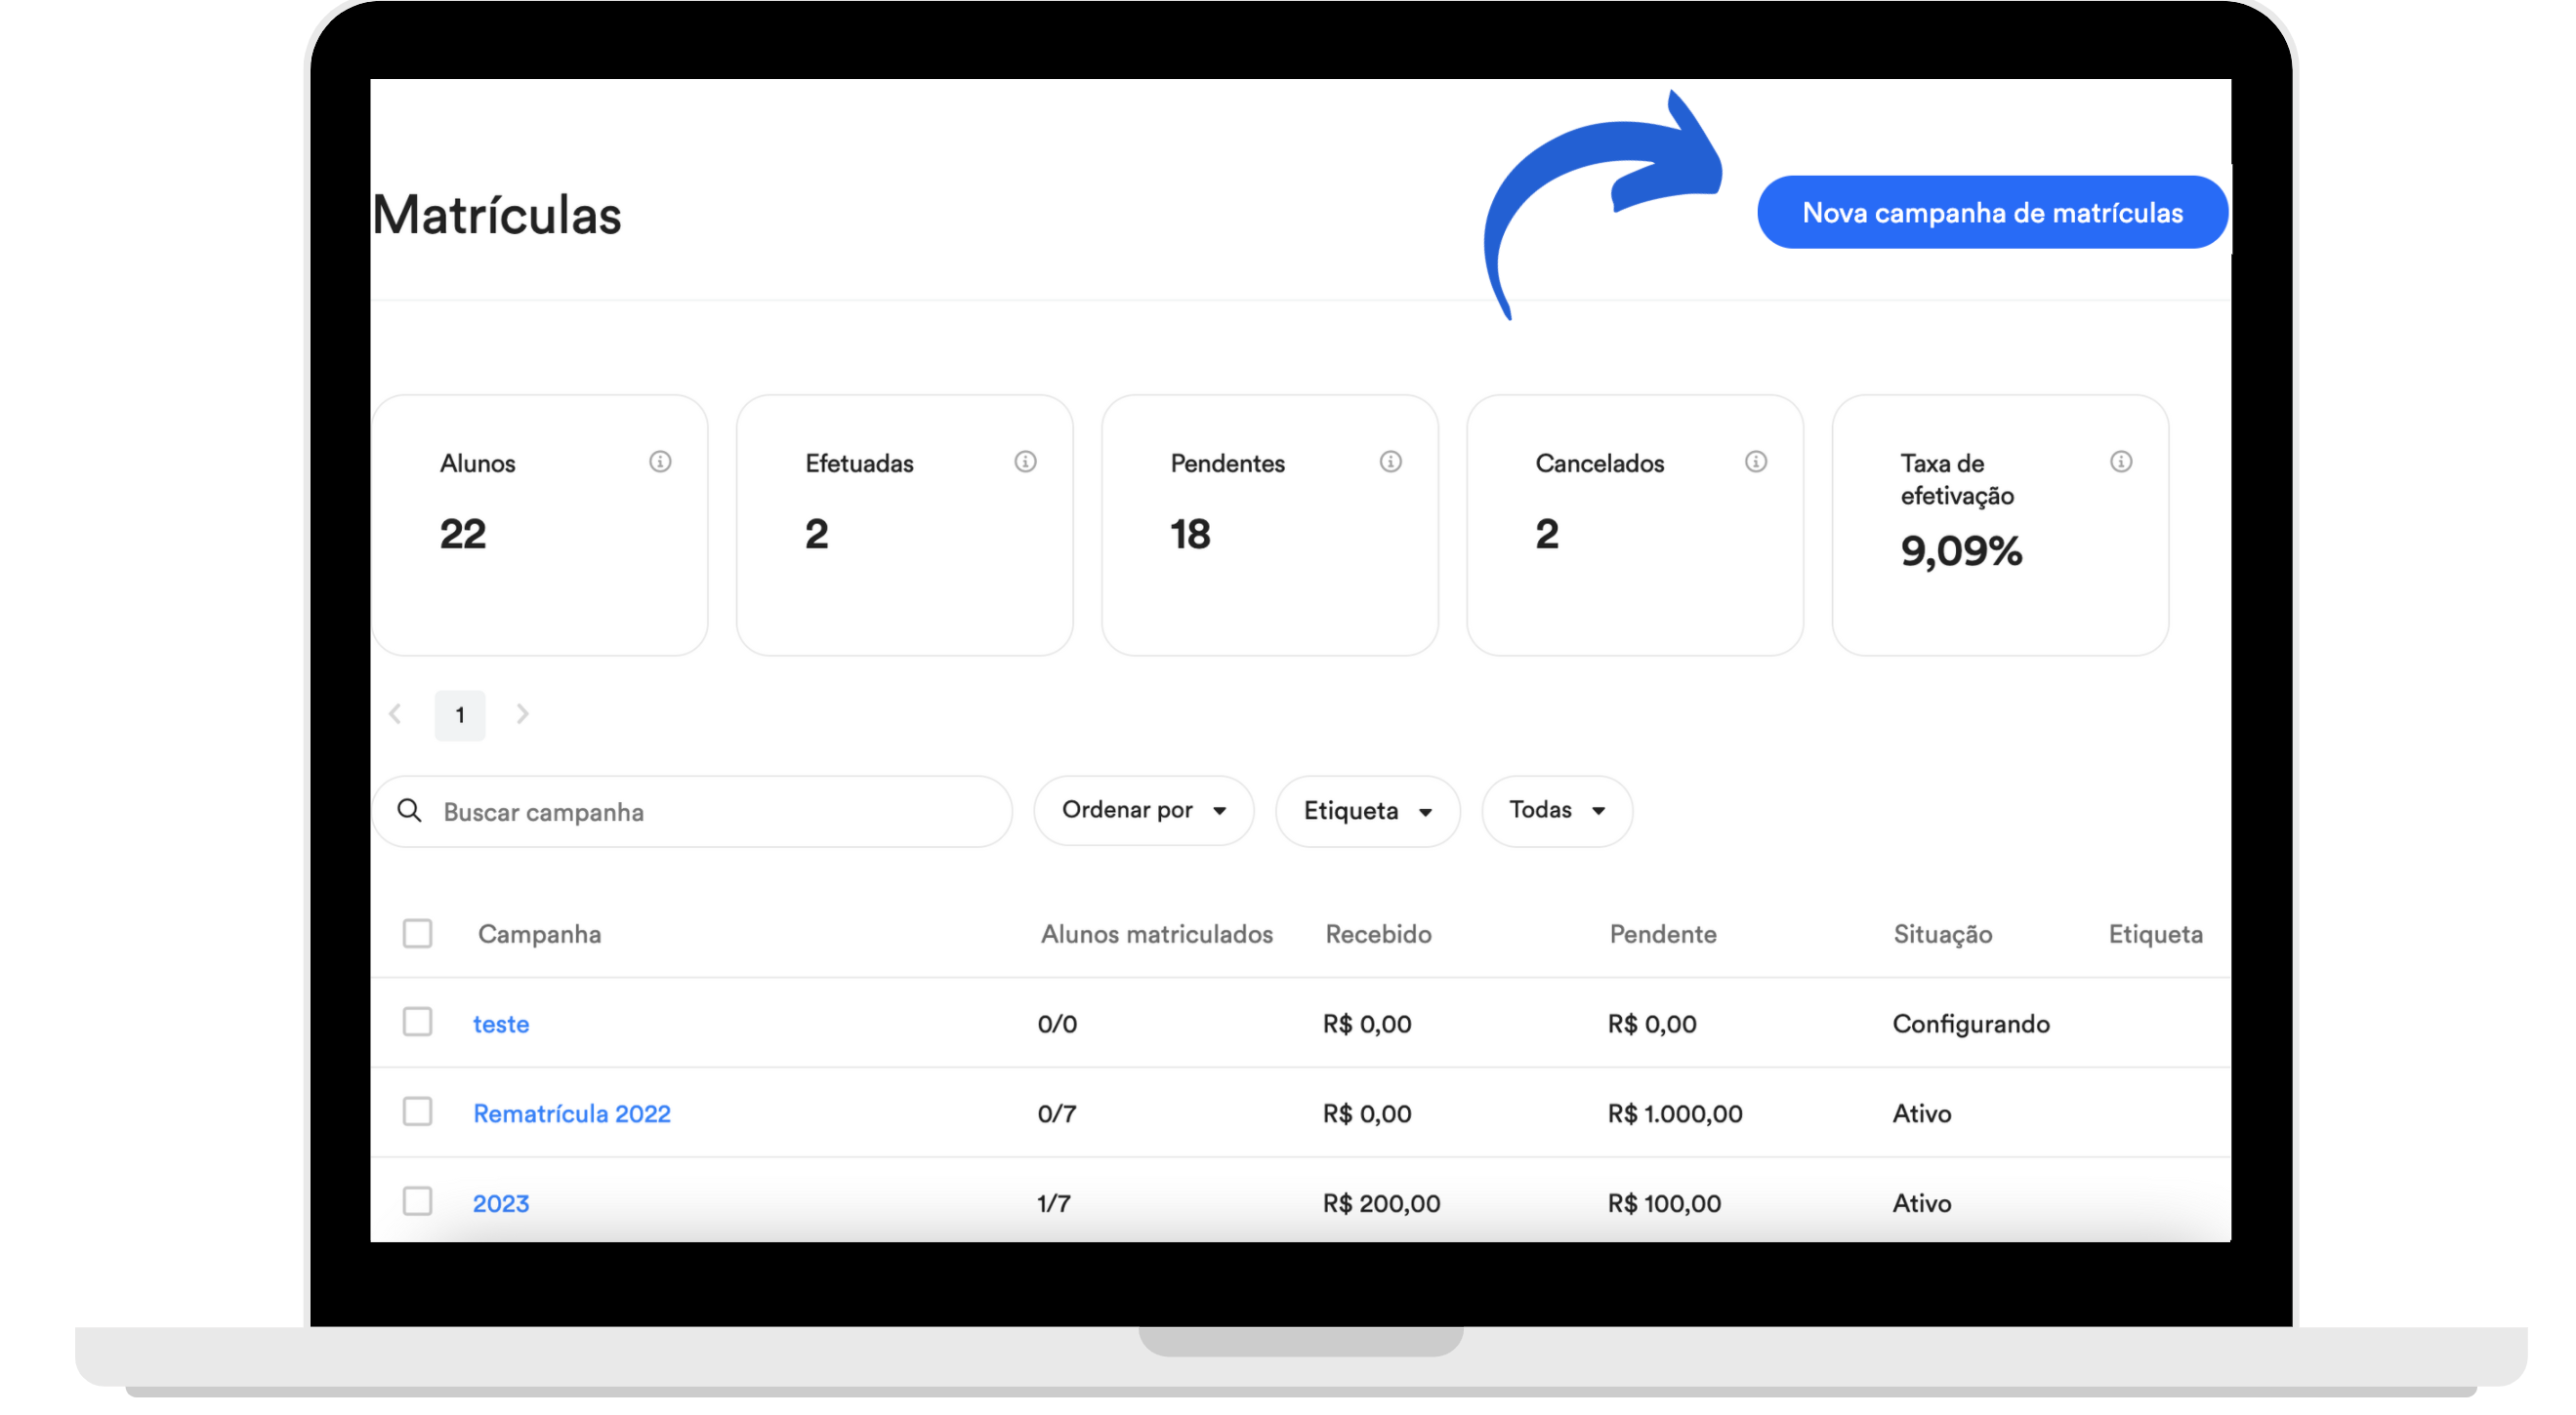Open the Todas status dropdown
2576x1415 pixels.
coord(1556,810)
